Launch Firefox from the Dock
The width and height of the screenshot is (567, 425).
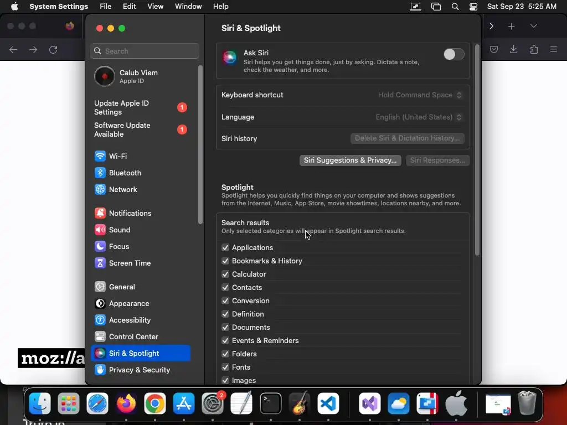126,403
